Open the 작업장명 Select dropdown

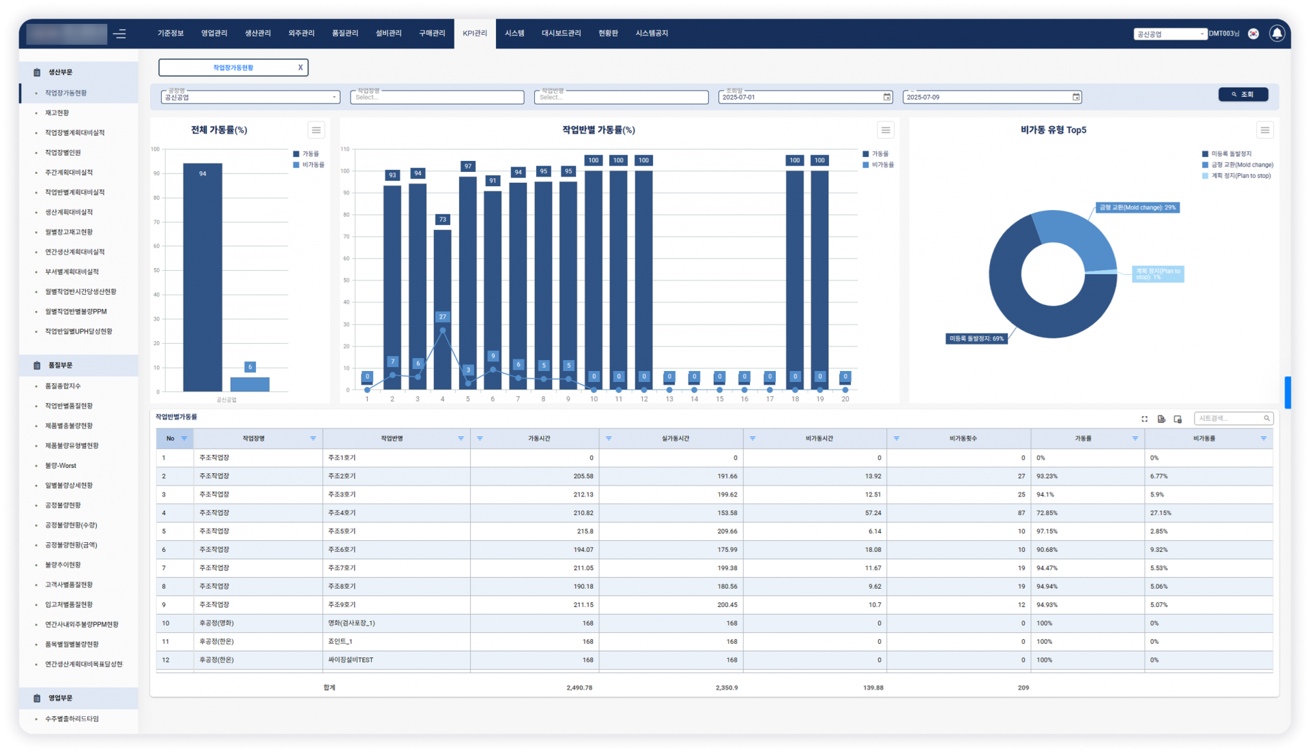(437, 98)
